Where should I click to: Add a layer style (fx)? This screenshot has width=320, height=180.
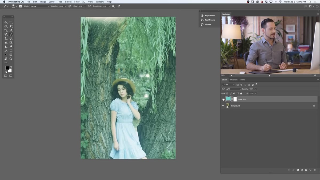(294, 170)
